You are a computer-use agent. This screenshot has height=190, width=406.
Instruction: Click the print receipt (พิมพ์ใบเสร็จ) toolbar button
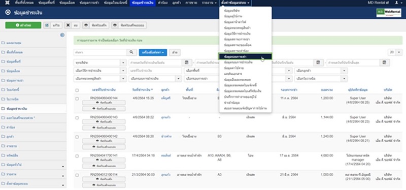point(95,25)
